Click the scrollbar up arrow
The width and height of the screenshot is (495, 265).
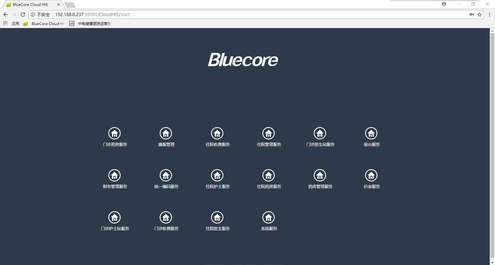pos(492,31)
